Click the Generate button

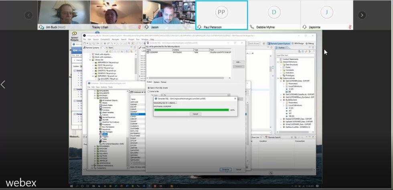[226, 170]
